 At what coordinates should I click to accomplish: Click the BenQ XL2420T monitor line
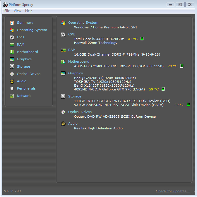pos(104,85)
